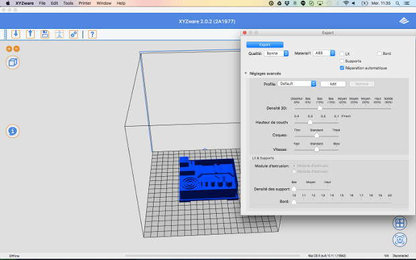This screenshot has height=260, width=416.
Task: Click the volume speaker icon in the menu bar
Action: (354, 3)
